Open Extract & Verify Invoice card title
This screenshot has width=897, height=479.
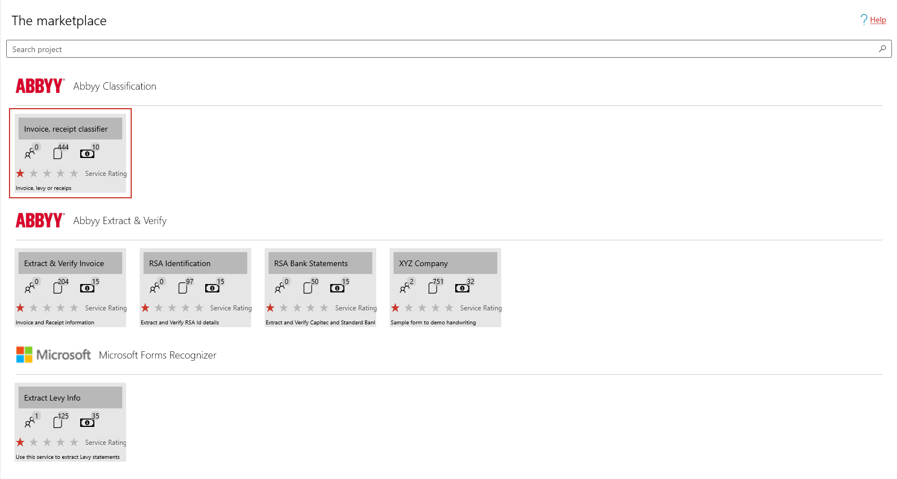click(x=70, y=263)
